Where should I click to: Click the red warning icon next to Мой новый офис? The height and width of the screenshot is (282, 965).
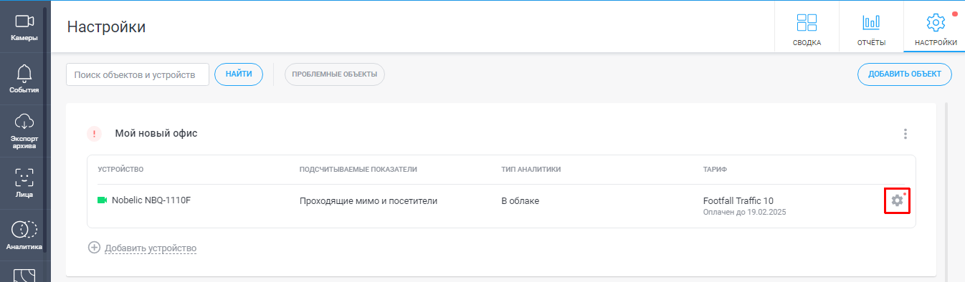95,134
